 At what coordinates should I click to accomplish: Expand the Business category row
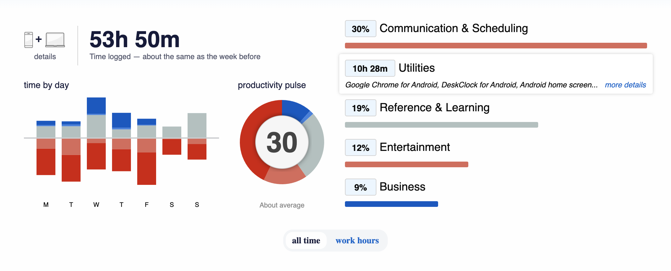[403, 187]
